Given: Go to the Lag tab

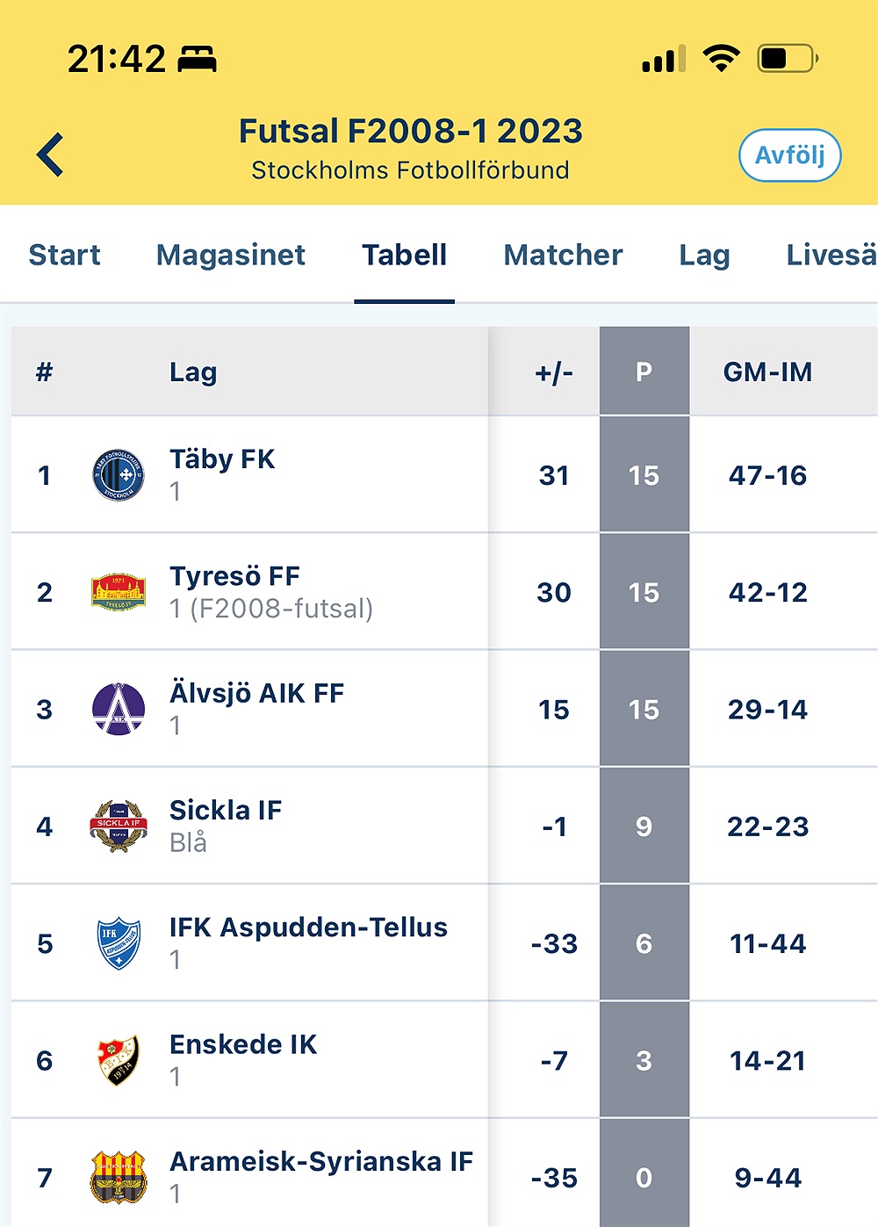Looking at the screenshot, I should [x=704, y=255].
